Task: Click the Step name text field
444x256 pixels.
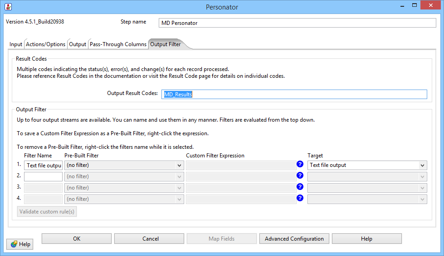Action: 298,23
